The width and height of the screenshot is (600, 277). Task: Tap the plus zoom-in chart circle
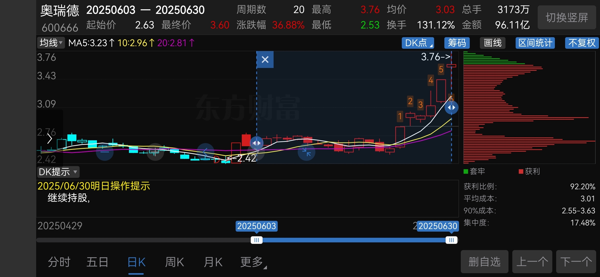pos(155,152)
